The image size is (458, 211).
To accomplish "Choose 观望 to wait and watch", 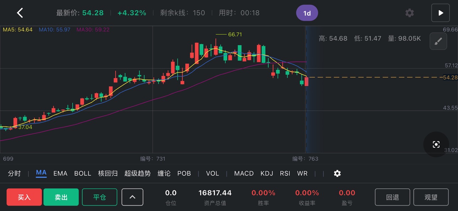I will 431,197.
